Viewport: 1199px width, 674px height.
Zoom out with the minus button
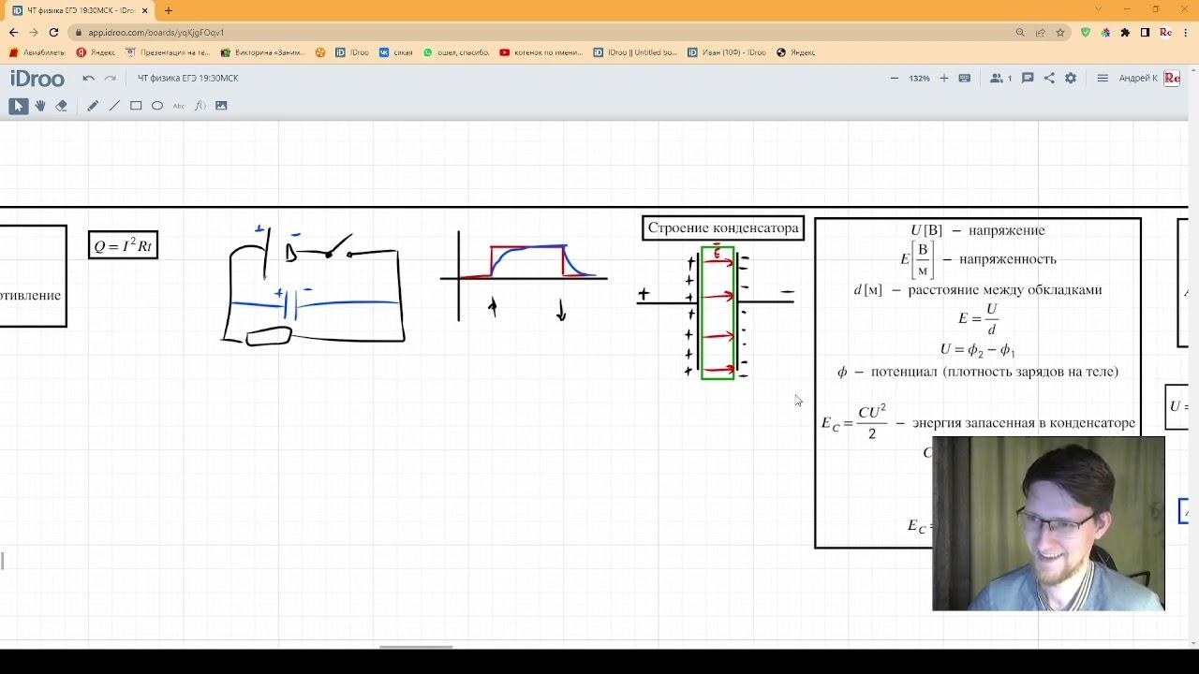pyautogui.click(x=895, y=79)
